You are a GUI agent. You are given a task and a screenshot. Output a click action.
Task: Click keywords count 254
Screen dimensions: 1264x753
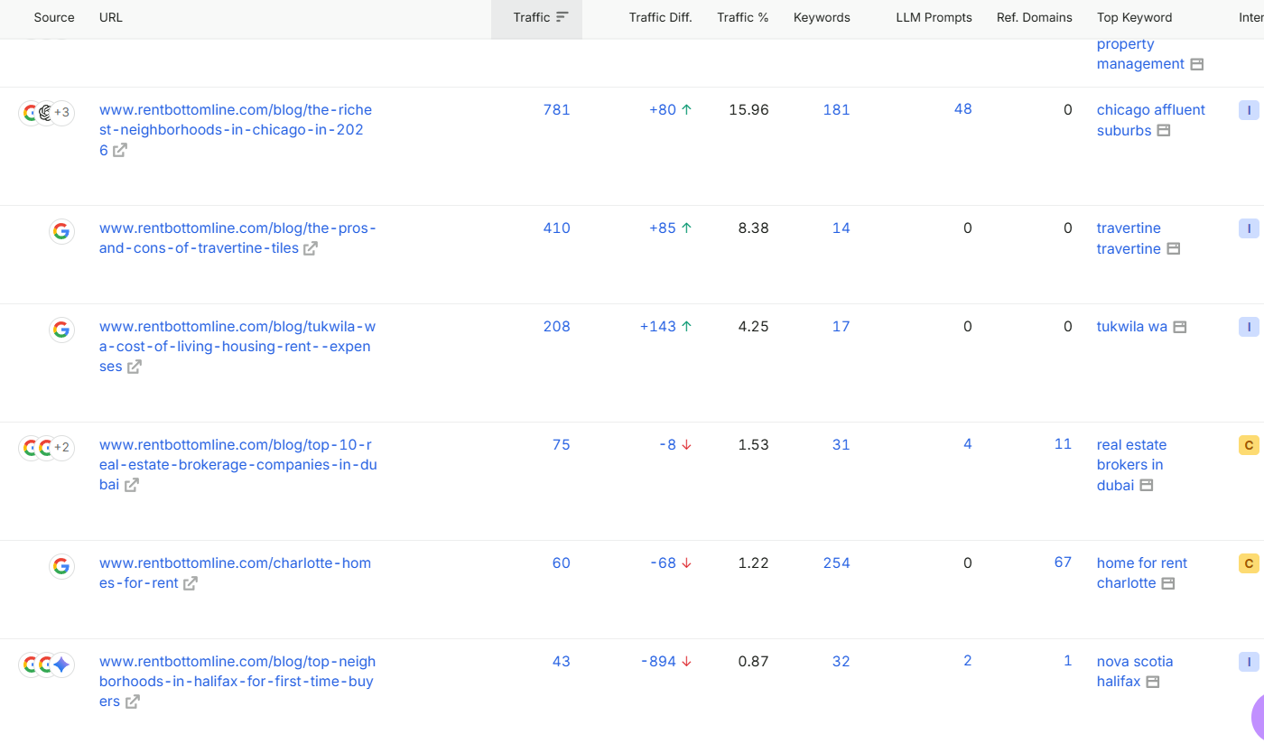pos(837,563)
